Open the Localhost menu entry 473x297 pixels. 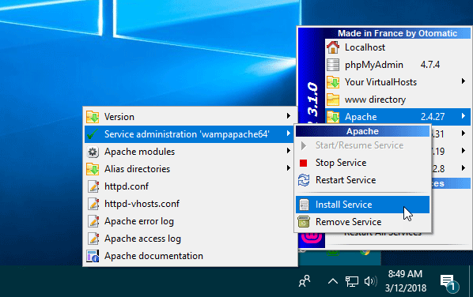[x=398, y=47]
